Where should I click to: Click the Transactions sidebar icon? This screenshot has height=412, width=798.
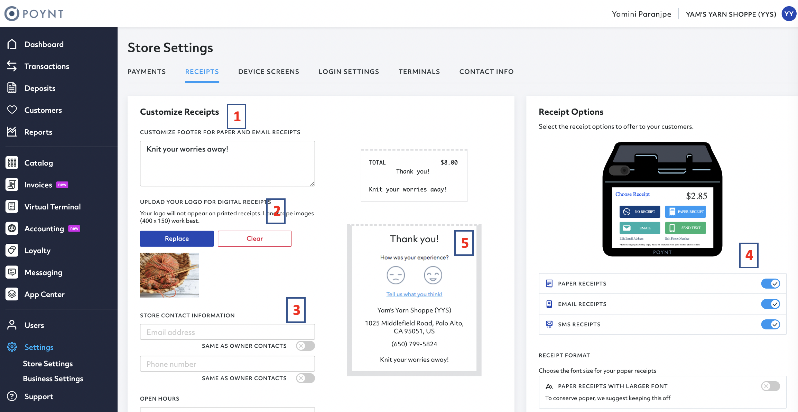[12, 66]
